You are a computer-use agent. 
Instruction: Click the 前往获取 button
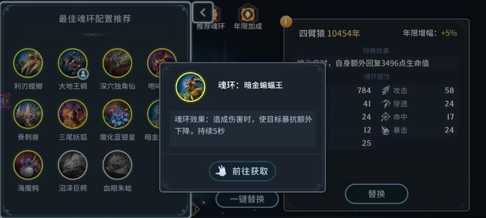pos(243,171)
